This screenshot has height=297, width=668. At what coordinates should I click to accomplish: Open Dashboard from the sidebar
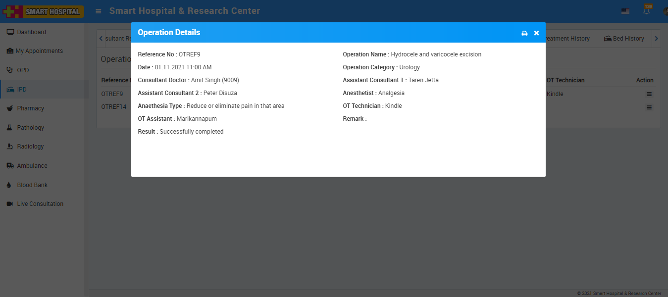click(31, 32)
